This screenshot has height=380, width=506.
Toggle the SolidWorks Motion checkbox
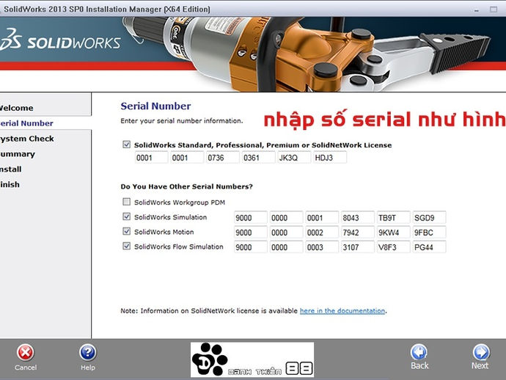pos(126,232)
